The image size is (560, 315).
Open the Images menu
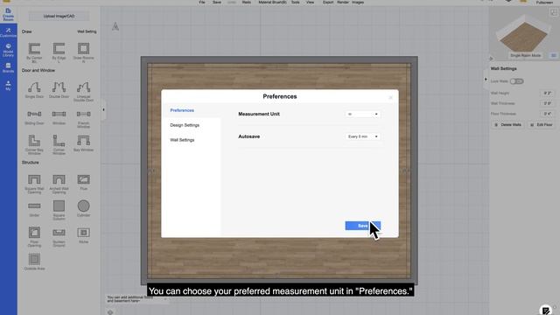coord(358,3)
